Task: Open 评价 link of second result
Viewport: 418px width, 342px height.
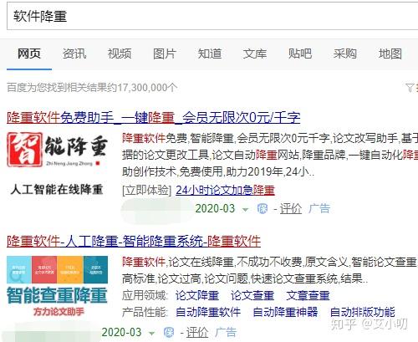Action: coord(197,332)
